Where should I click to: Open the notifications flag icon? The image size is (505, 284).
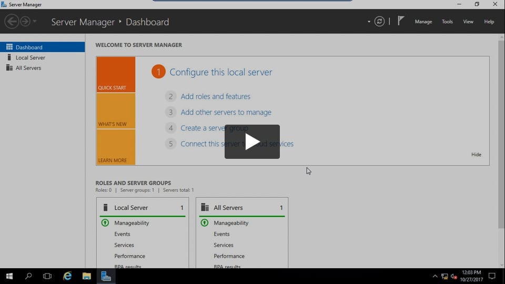[401, 21]
